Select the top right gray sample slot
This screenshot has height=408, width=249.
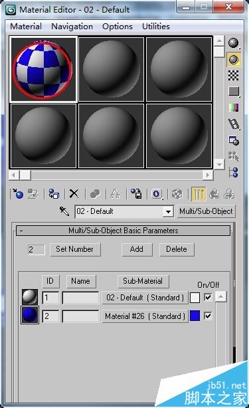point(179,69)
